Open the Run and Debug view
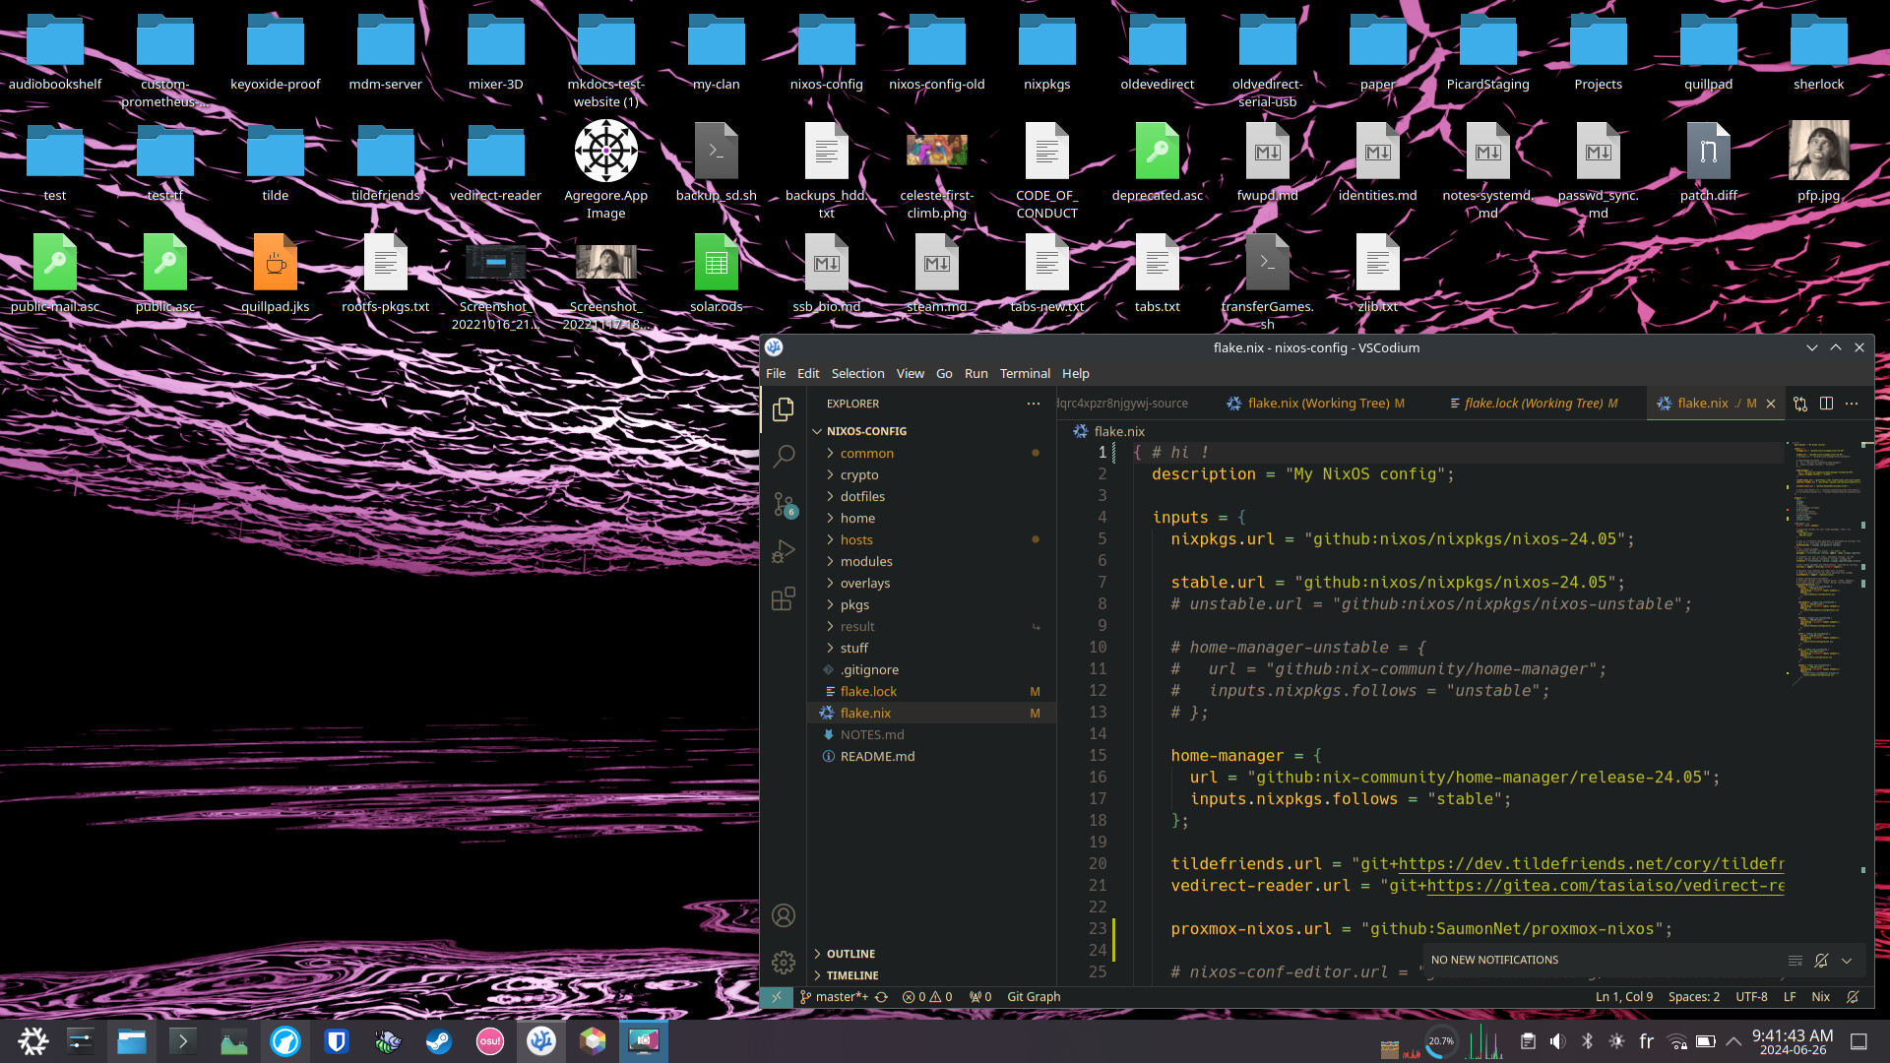Image resolution: width=1890 pixels, height=1063 pixels. pyautogui.click(x=783, y=551)
